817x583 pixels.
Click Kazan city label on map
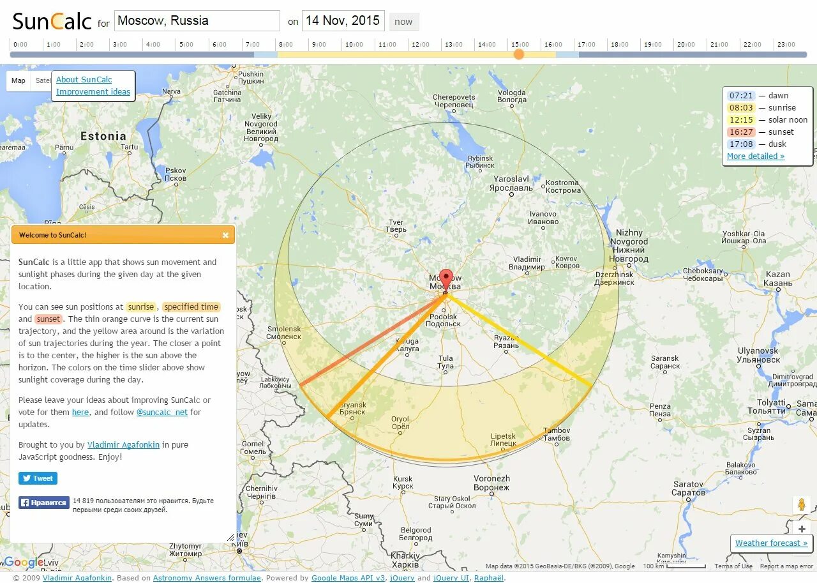pyautogui.click(x=777, y=278)
